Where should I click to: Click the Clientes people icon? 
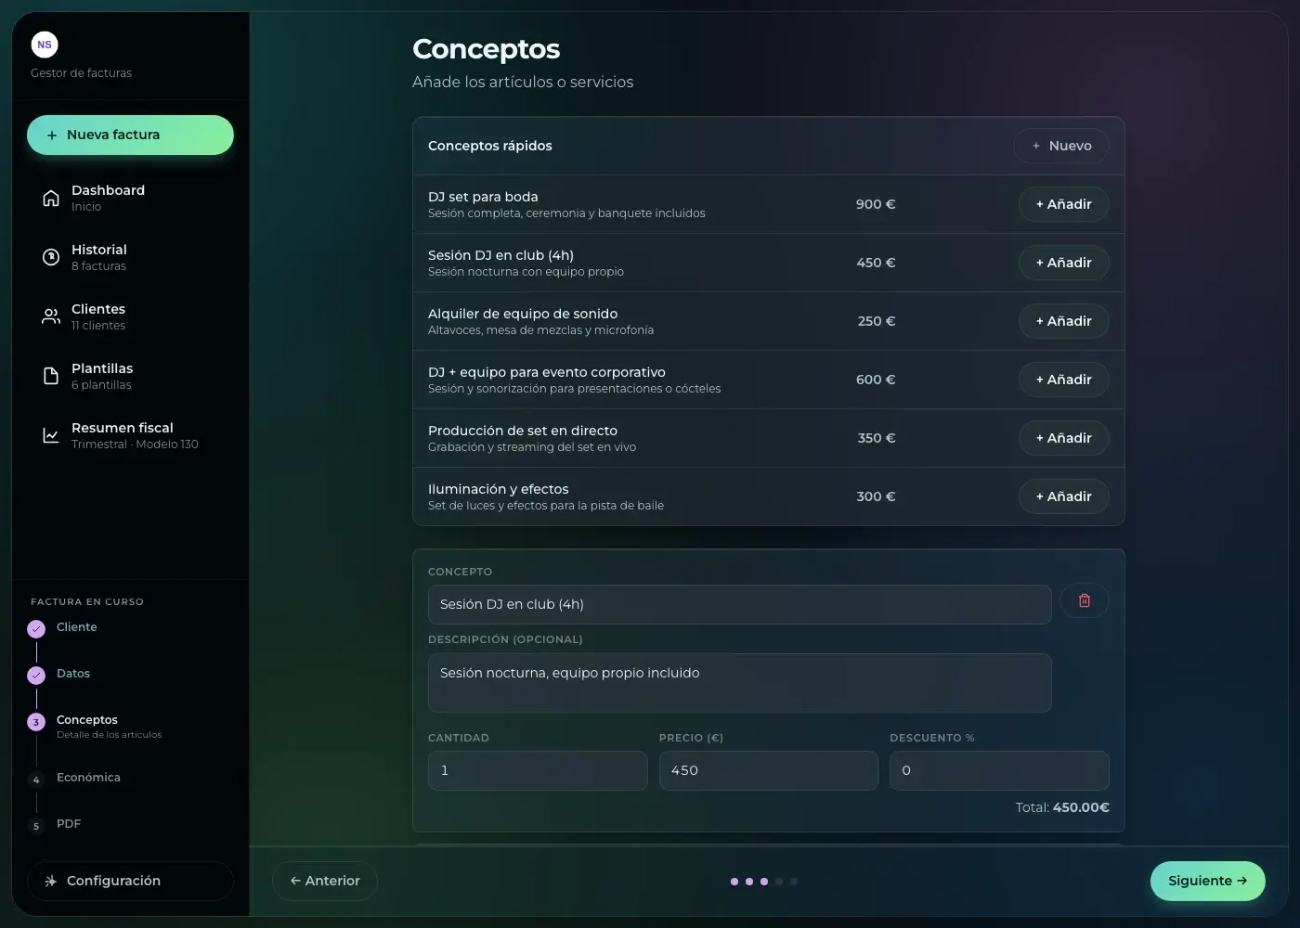51,316
